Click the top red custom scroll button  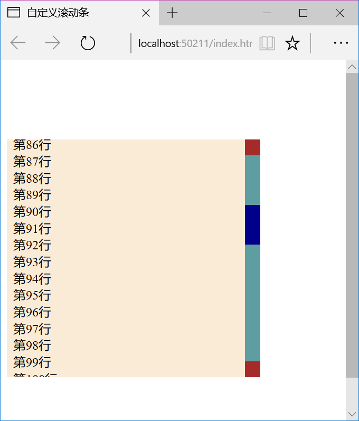click(252, 147)
